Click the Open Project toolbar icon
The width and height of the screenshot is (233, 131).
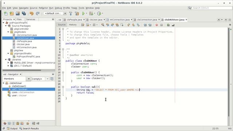point(18,13)
